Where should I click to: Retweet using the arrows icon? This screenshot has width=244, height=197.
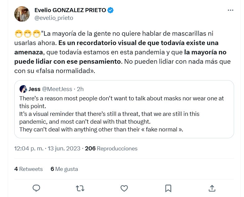80,188
